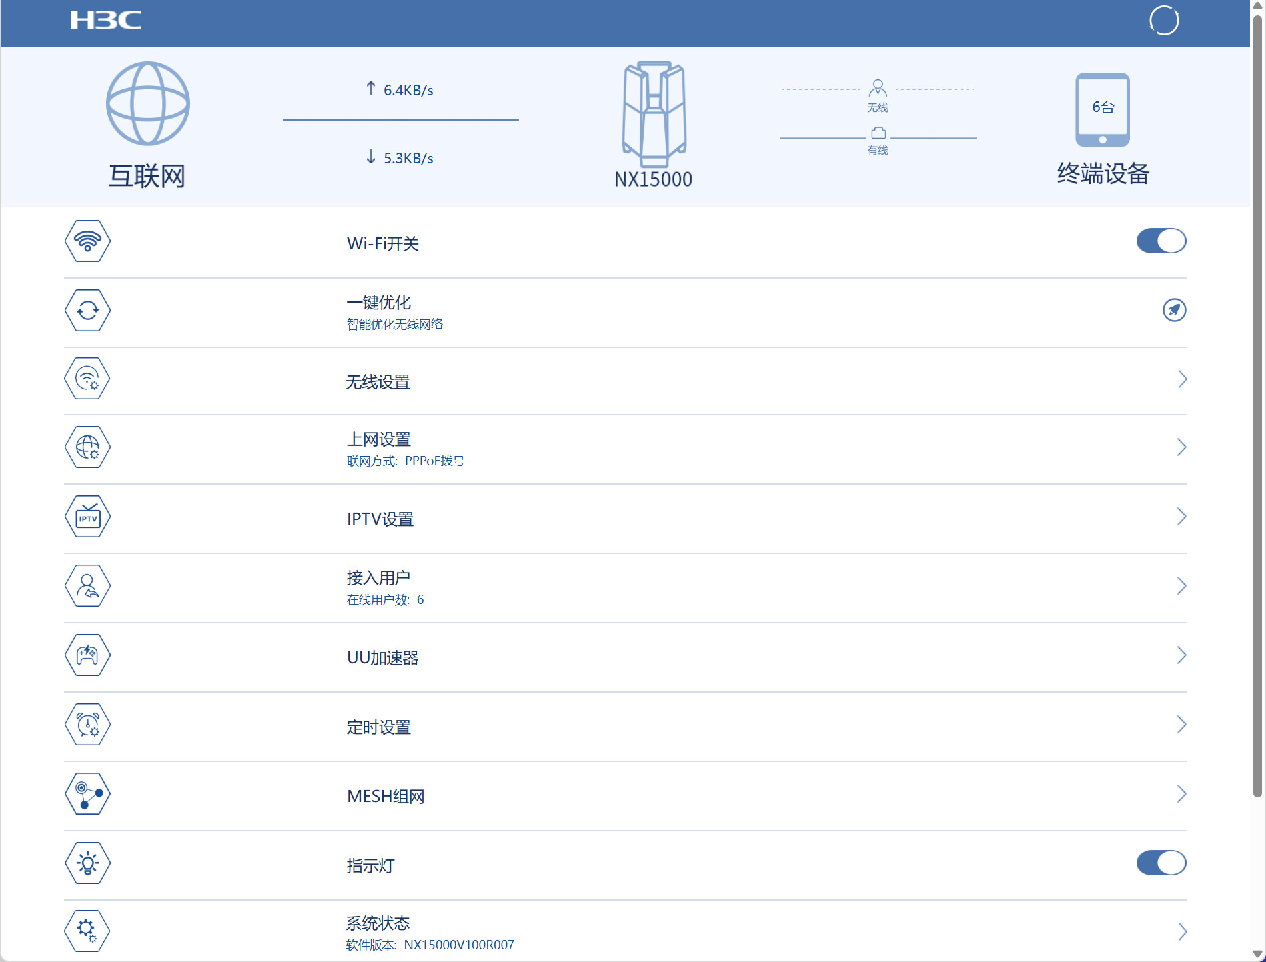The width and height of the screenshot is (1266, 962).
Task: Toggle the Wi-Fi开关 switch off
Action: coord(1161,241)
